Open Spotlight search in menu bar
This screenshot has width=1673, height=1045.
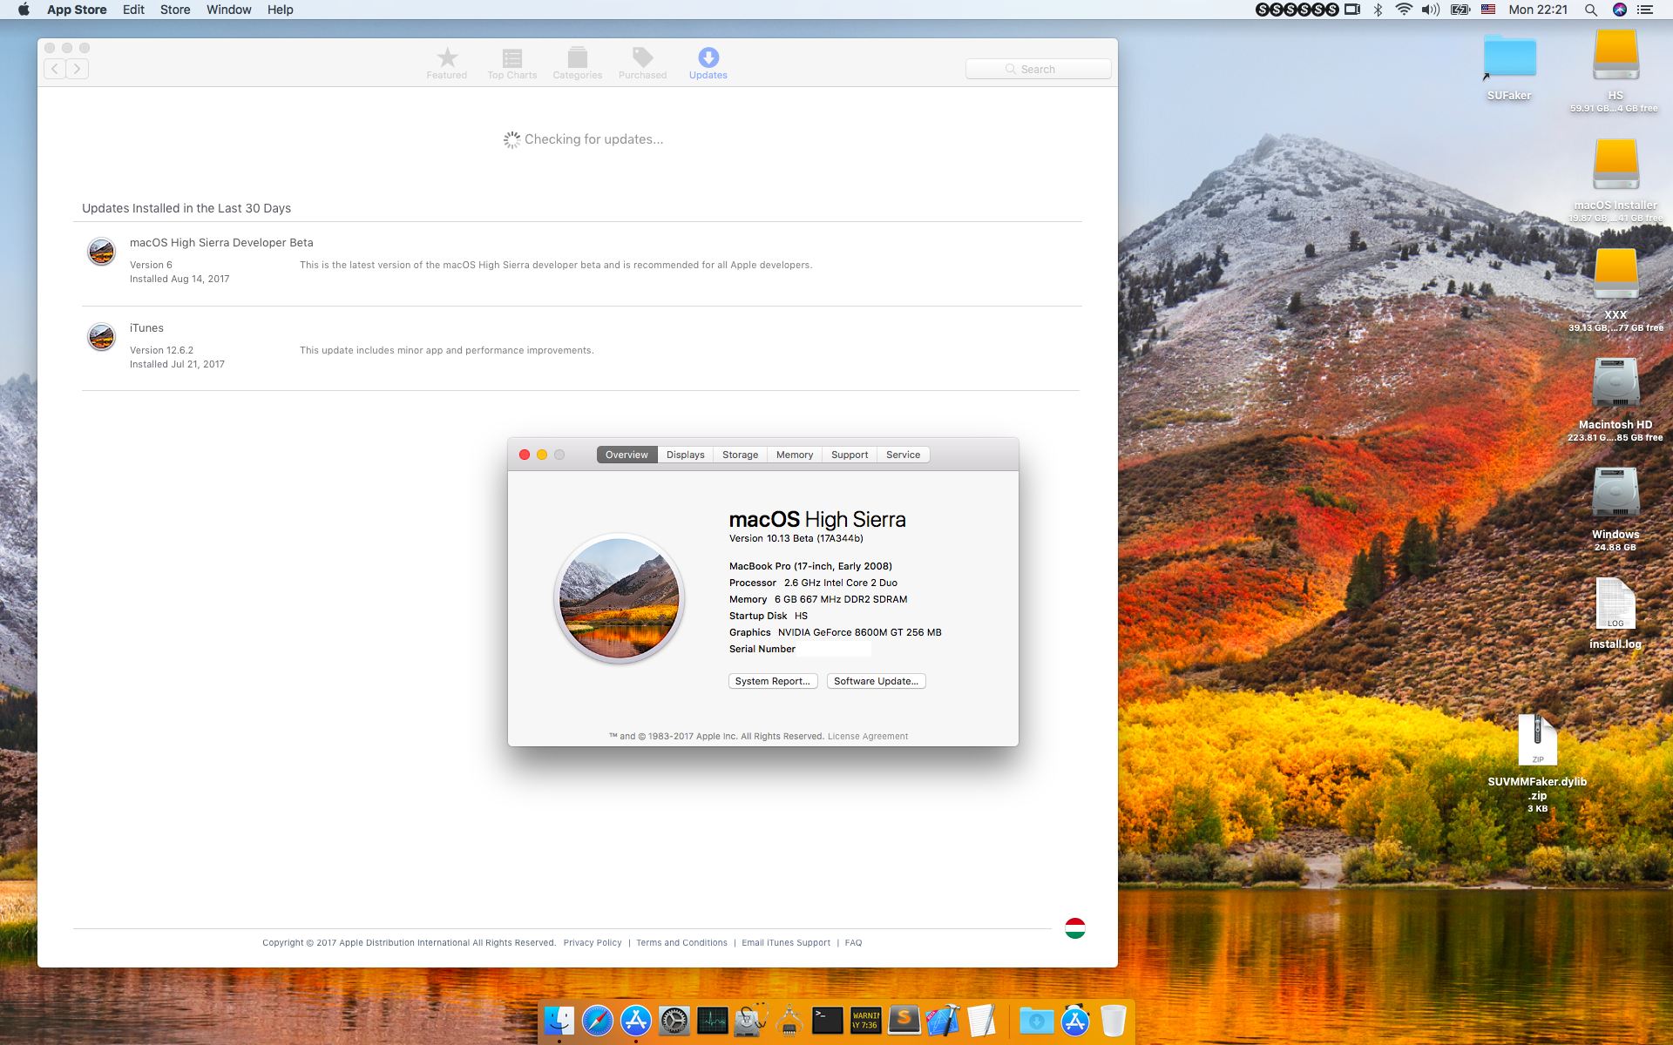click(1591, 10)
